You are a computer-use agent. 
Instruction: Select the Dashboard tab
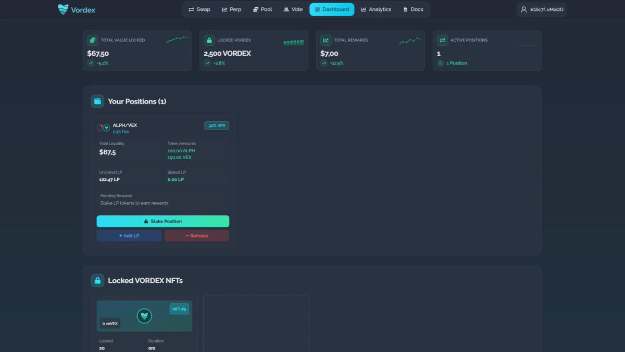coord(332,9)
